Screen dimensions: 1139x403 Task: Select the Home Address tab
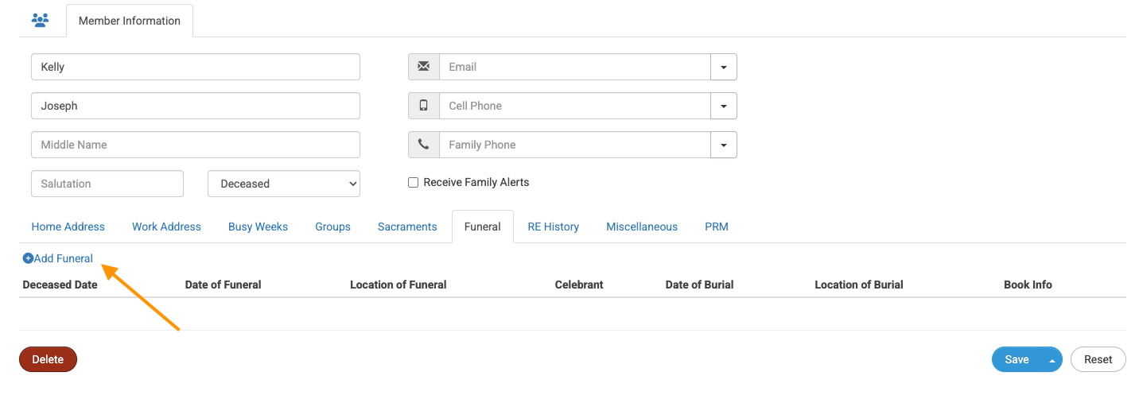[68, 227]
